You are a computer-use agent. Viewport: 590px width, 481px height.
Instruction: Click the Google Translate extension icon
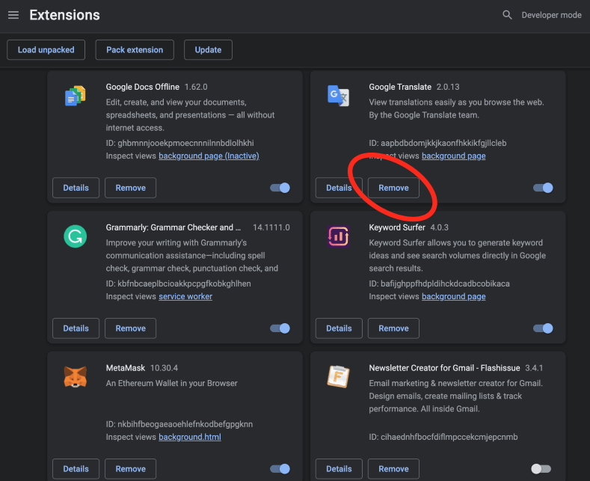coord(338,96)
